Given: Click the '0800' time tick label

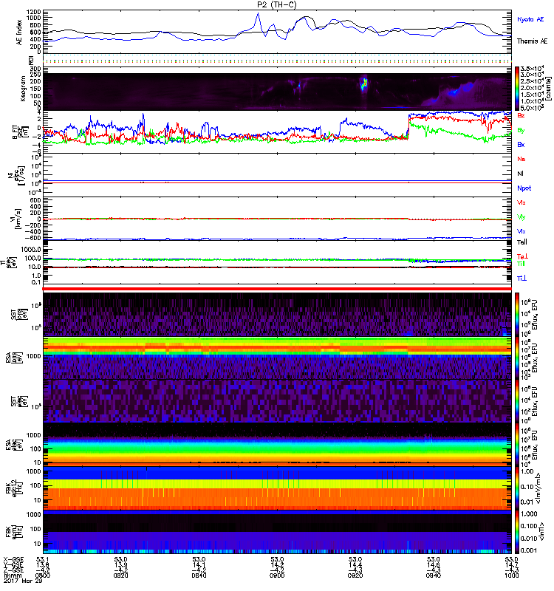Looking at the screenshot, I should click(43, 575).
